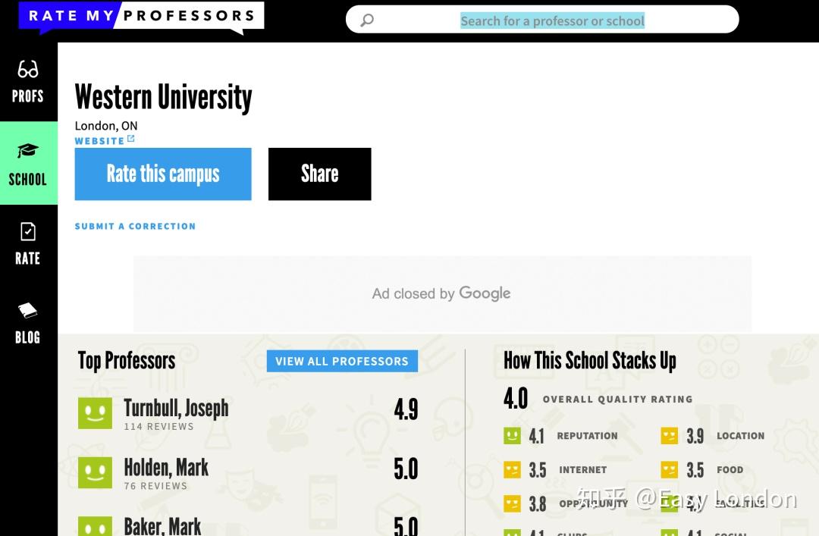Click the yellow Location rating face icon
The image size is (819, 536).
pos(669,435)
